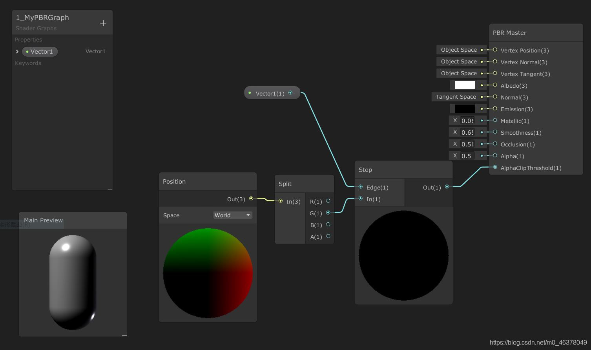Click the capsule in Main Preview
This screenshot has width=591, height=350.
click(x=73, y=282)
